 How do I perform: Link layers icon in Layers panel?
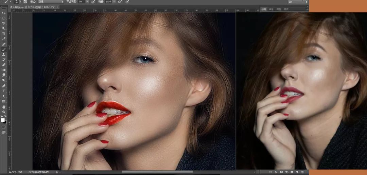tap(270, 172)
